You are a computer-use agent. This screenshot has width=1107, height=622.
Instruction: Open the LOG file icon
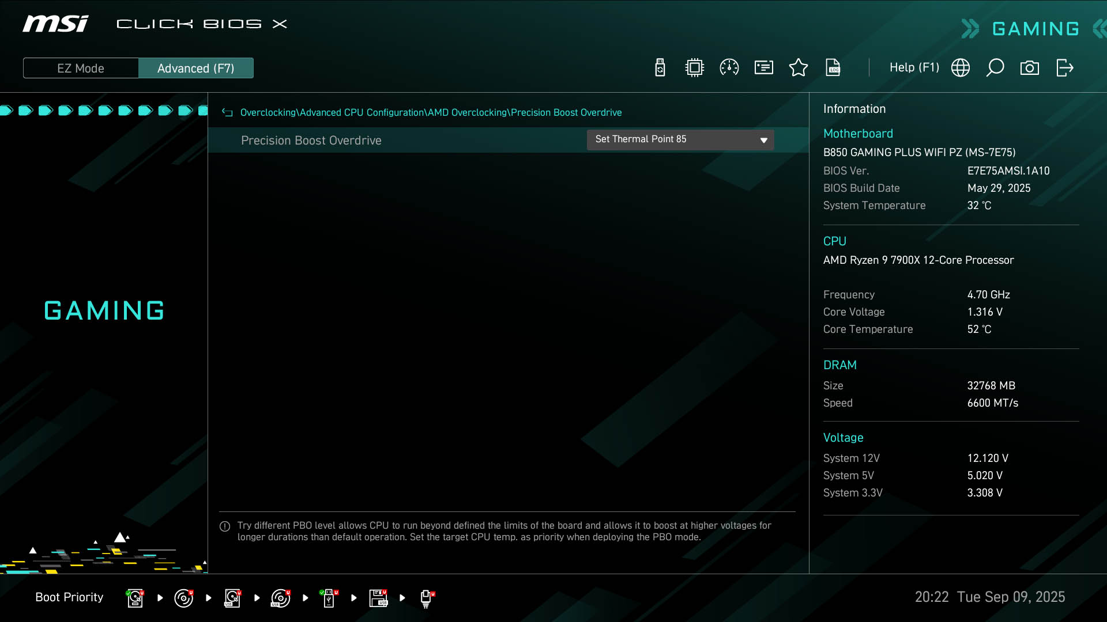(x=833, y=68)
